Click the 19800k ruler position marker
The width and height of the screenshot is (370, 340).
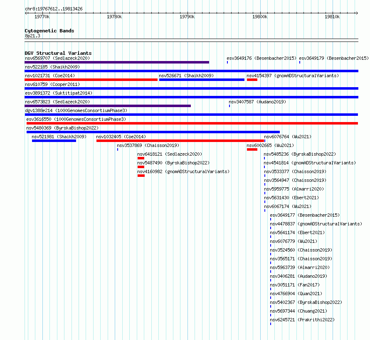tap(260, 17)
